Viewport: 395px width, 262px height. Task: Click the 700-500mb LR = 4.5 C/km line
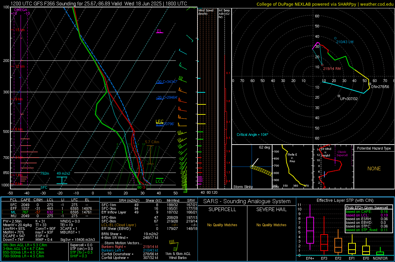pyautogui.click(x=23, y=256)
